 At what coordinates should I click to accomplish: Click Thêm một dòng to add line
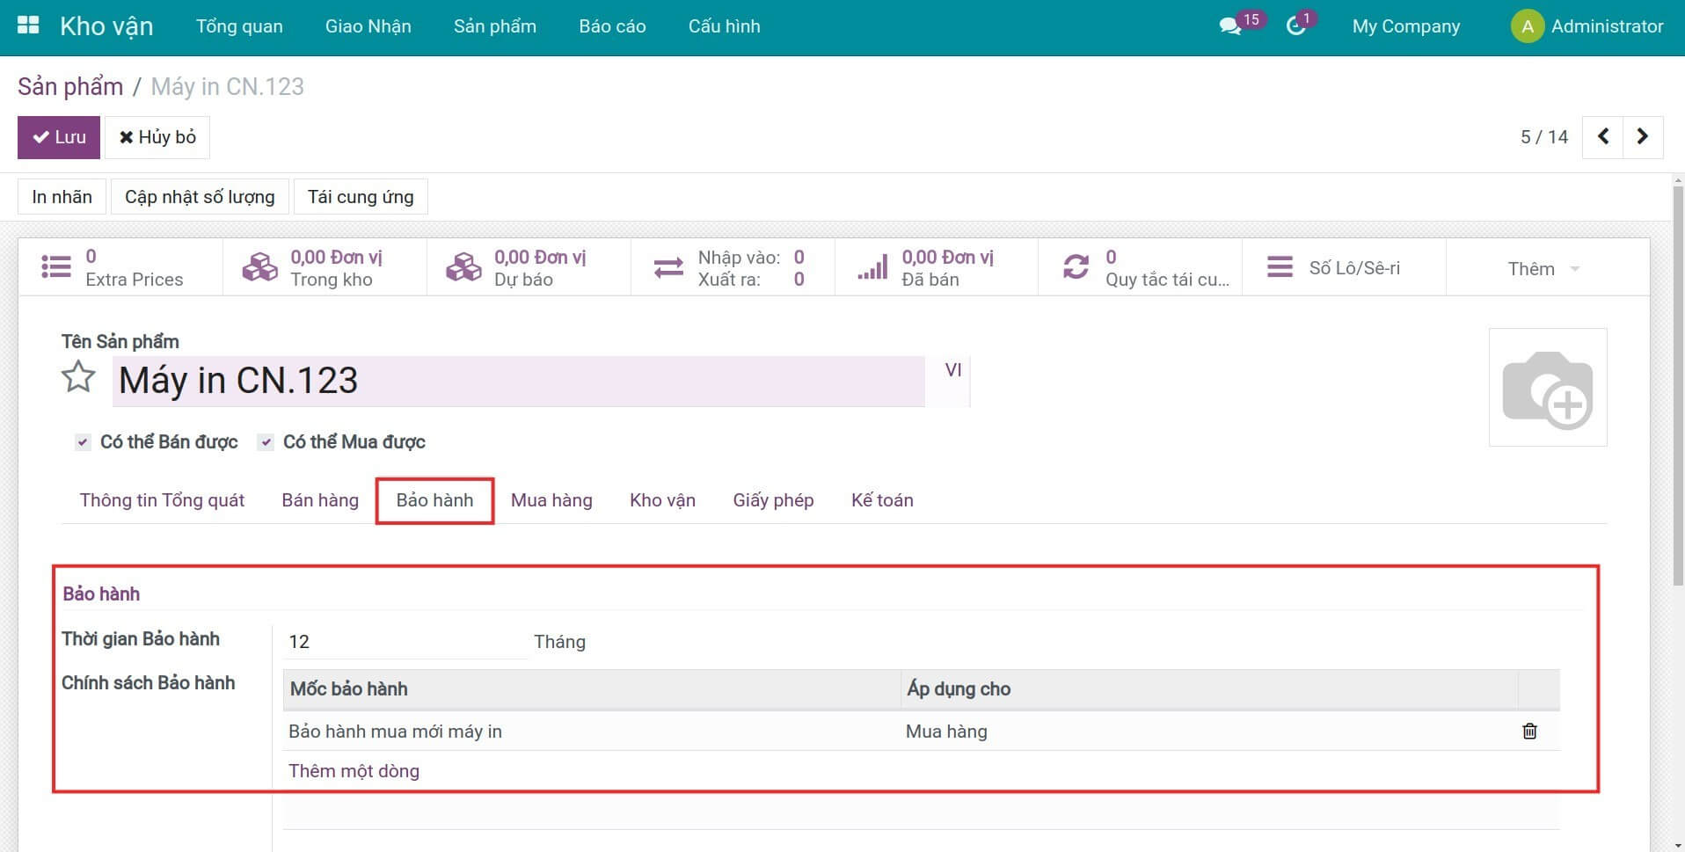pos(354,771)
